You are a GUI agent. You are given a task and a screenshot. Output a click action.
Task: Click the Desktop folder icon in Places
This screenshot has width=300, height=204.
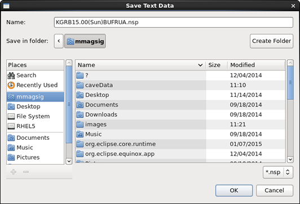tap(11, 107)
